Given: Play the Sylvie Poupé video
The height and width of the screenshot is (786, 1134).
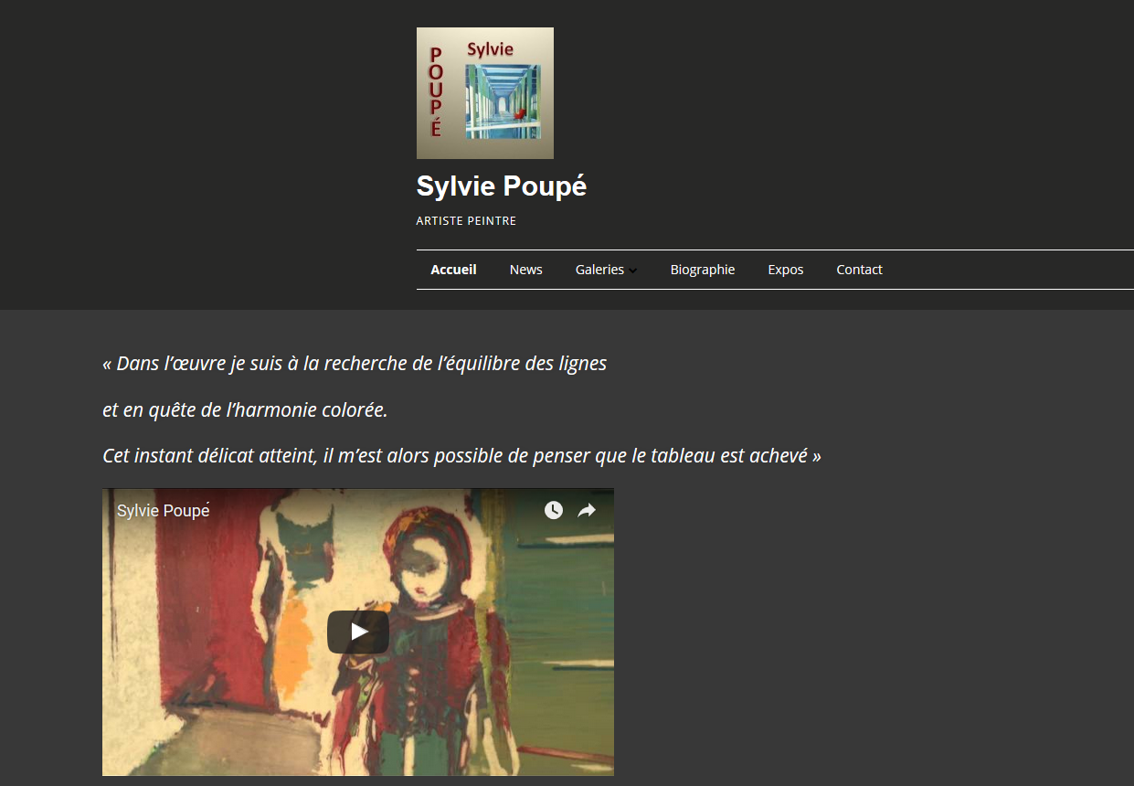Looking at the screenshot, I should 358,632.
